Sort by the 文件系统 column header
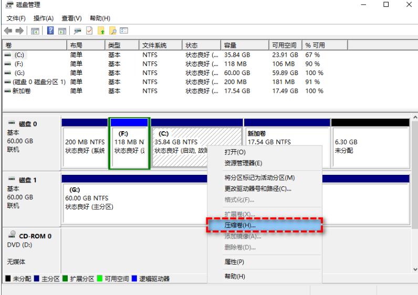 pyautogui.click(x=161, y=45)
